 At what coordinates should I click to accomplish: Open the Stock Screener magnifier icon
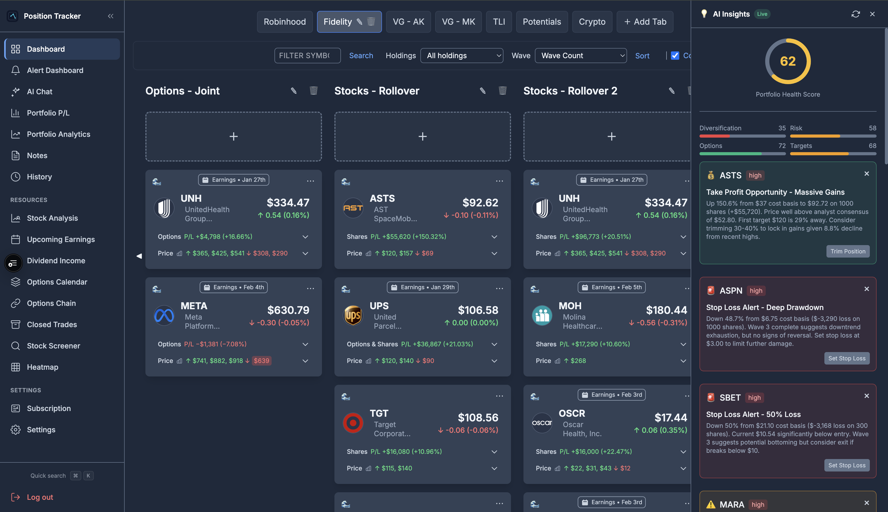pyautogui.click(x=16, y=346)
